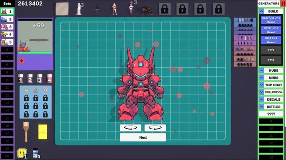The width and height of the screenshot is (286, 160).
Task: Click the Gold Lv.1 Maxed upgrade
Action: tap(271, 40)
